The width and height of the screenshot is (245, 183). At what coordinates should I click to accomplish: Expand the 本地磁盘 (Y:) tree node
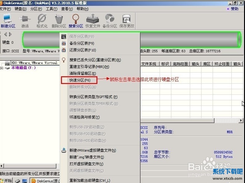coord(2,68)
